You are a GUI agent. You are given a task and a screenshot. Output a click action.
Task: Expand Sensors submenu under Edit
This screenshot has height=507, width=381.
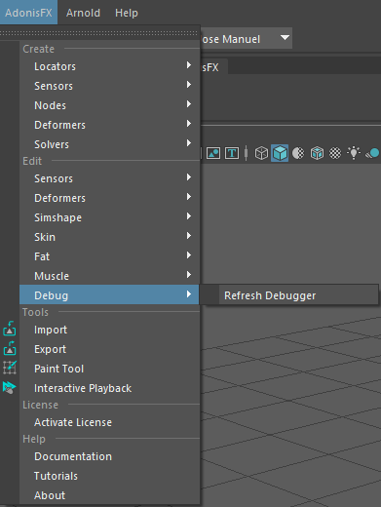point(109,178)
